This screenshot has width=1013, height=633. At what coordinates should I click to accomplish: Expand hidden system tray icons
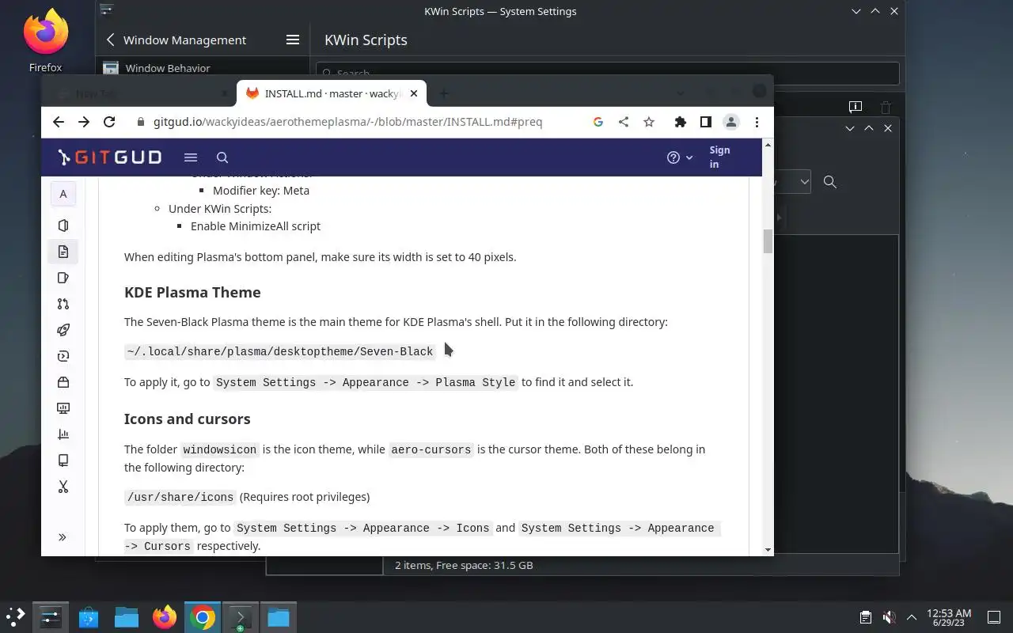point(911,617)
